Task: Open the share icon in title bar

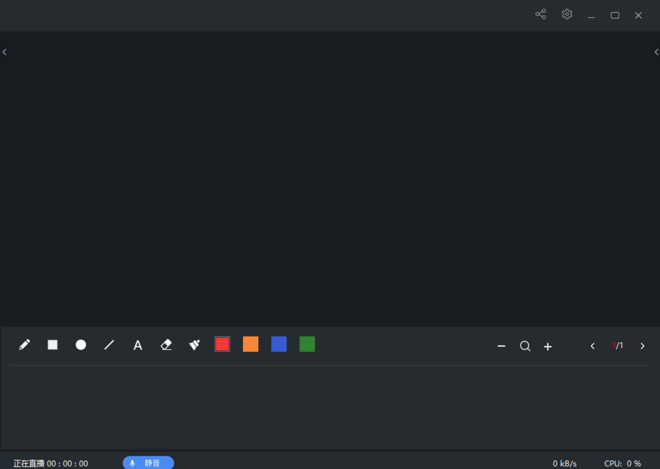Action: pyautogui.click(x=541, y=15)
